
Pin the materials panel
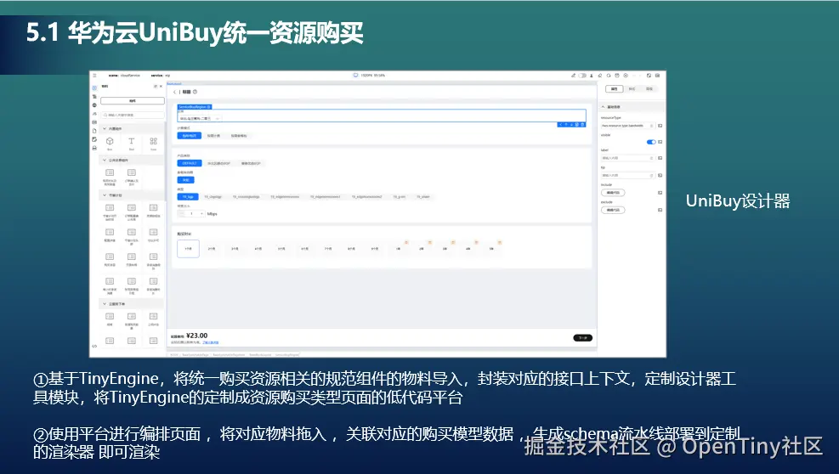pos(156,86)
